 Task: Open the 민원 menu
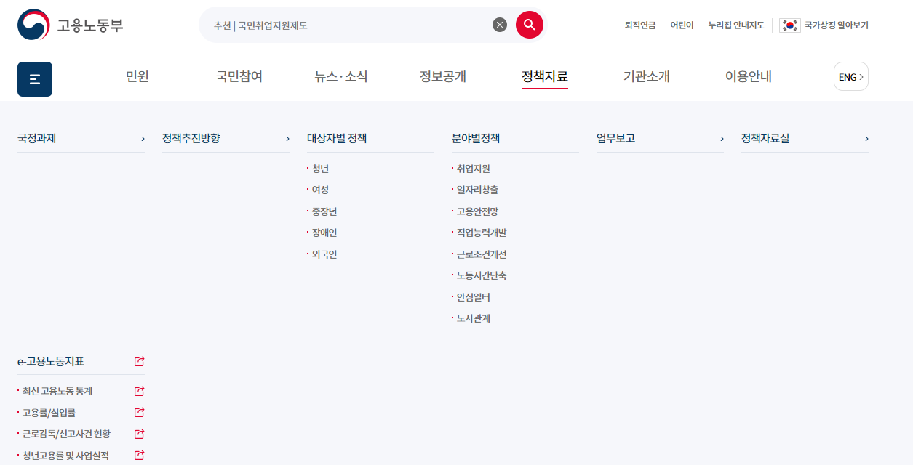(x=137, y=76)
